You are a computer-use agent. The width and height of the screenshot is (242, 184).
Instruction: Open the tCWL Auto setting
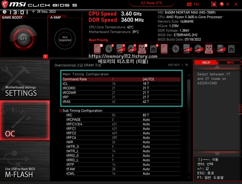(x=146, y=174)
